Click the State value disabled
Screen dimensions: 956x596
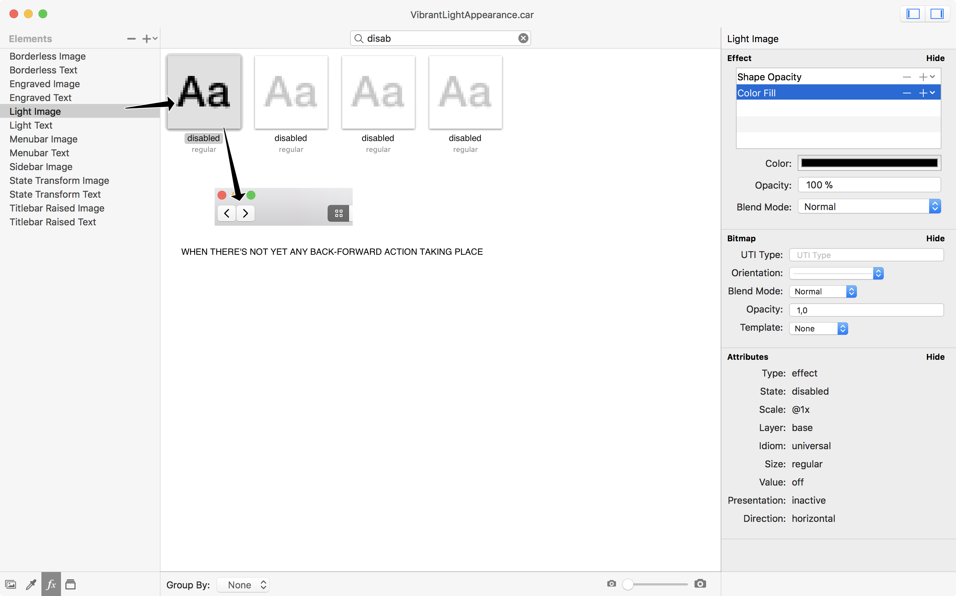tap(810, 391)
